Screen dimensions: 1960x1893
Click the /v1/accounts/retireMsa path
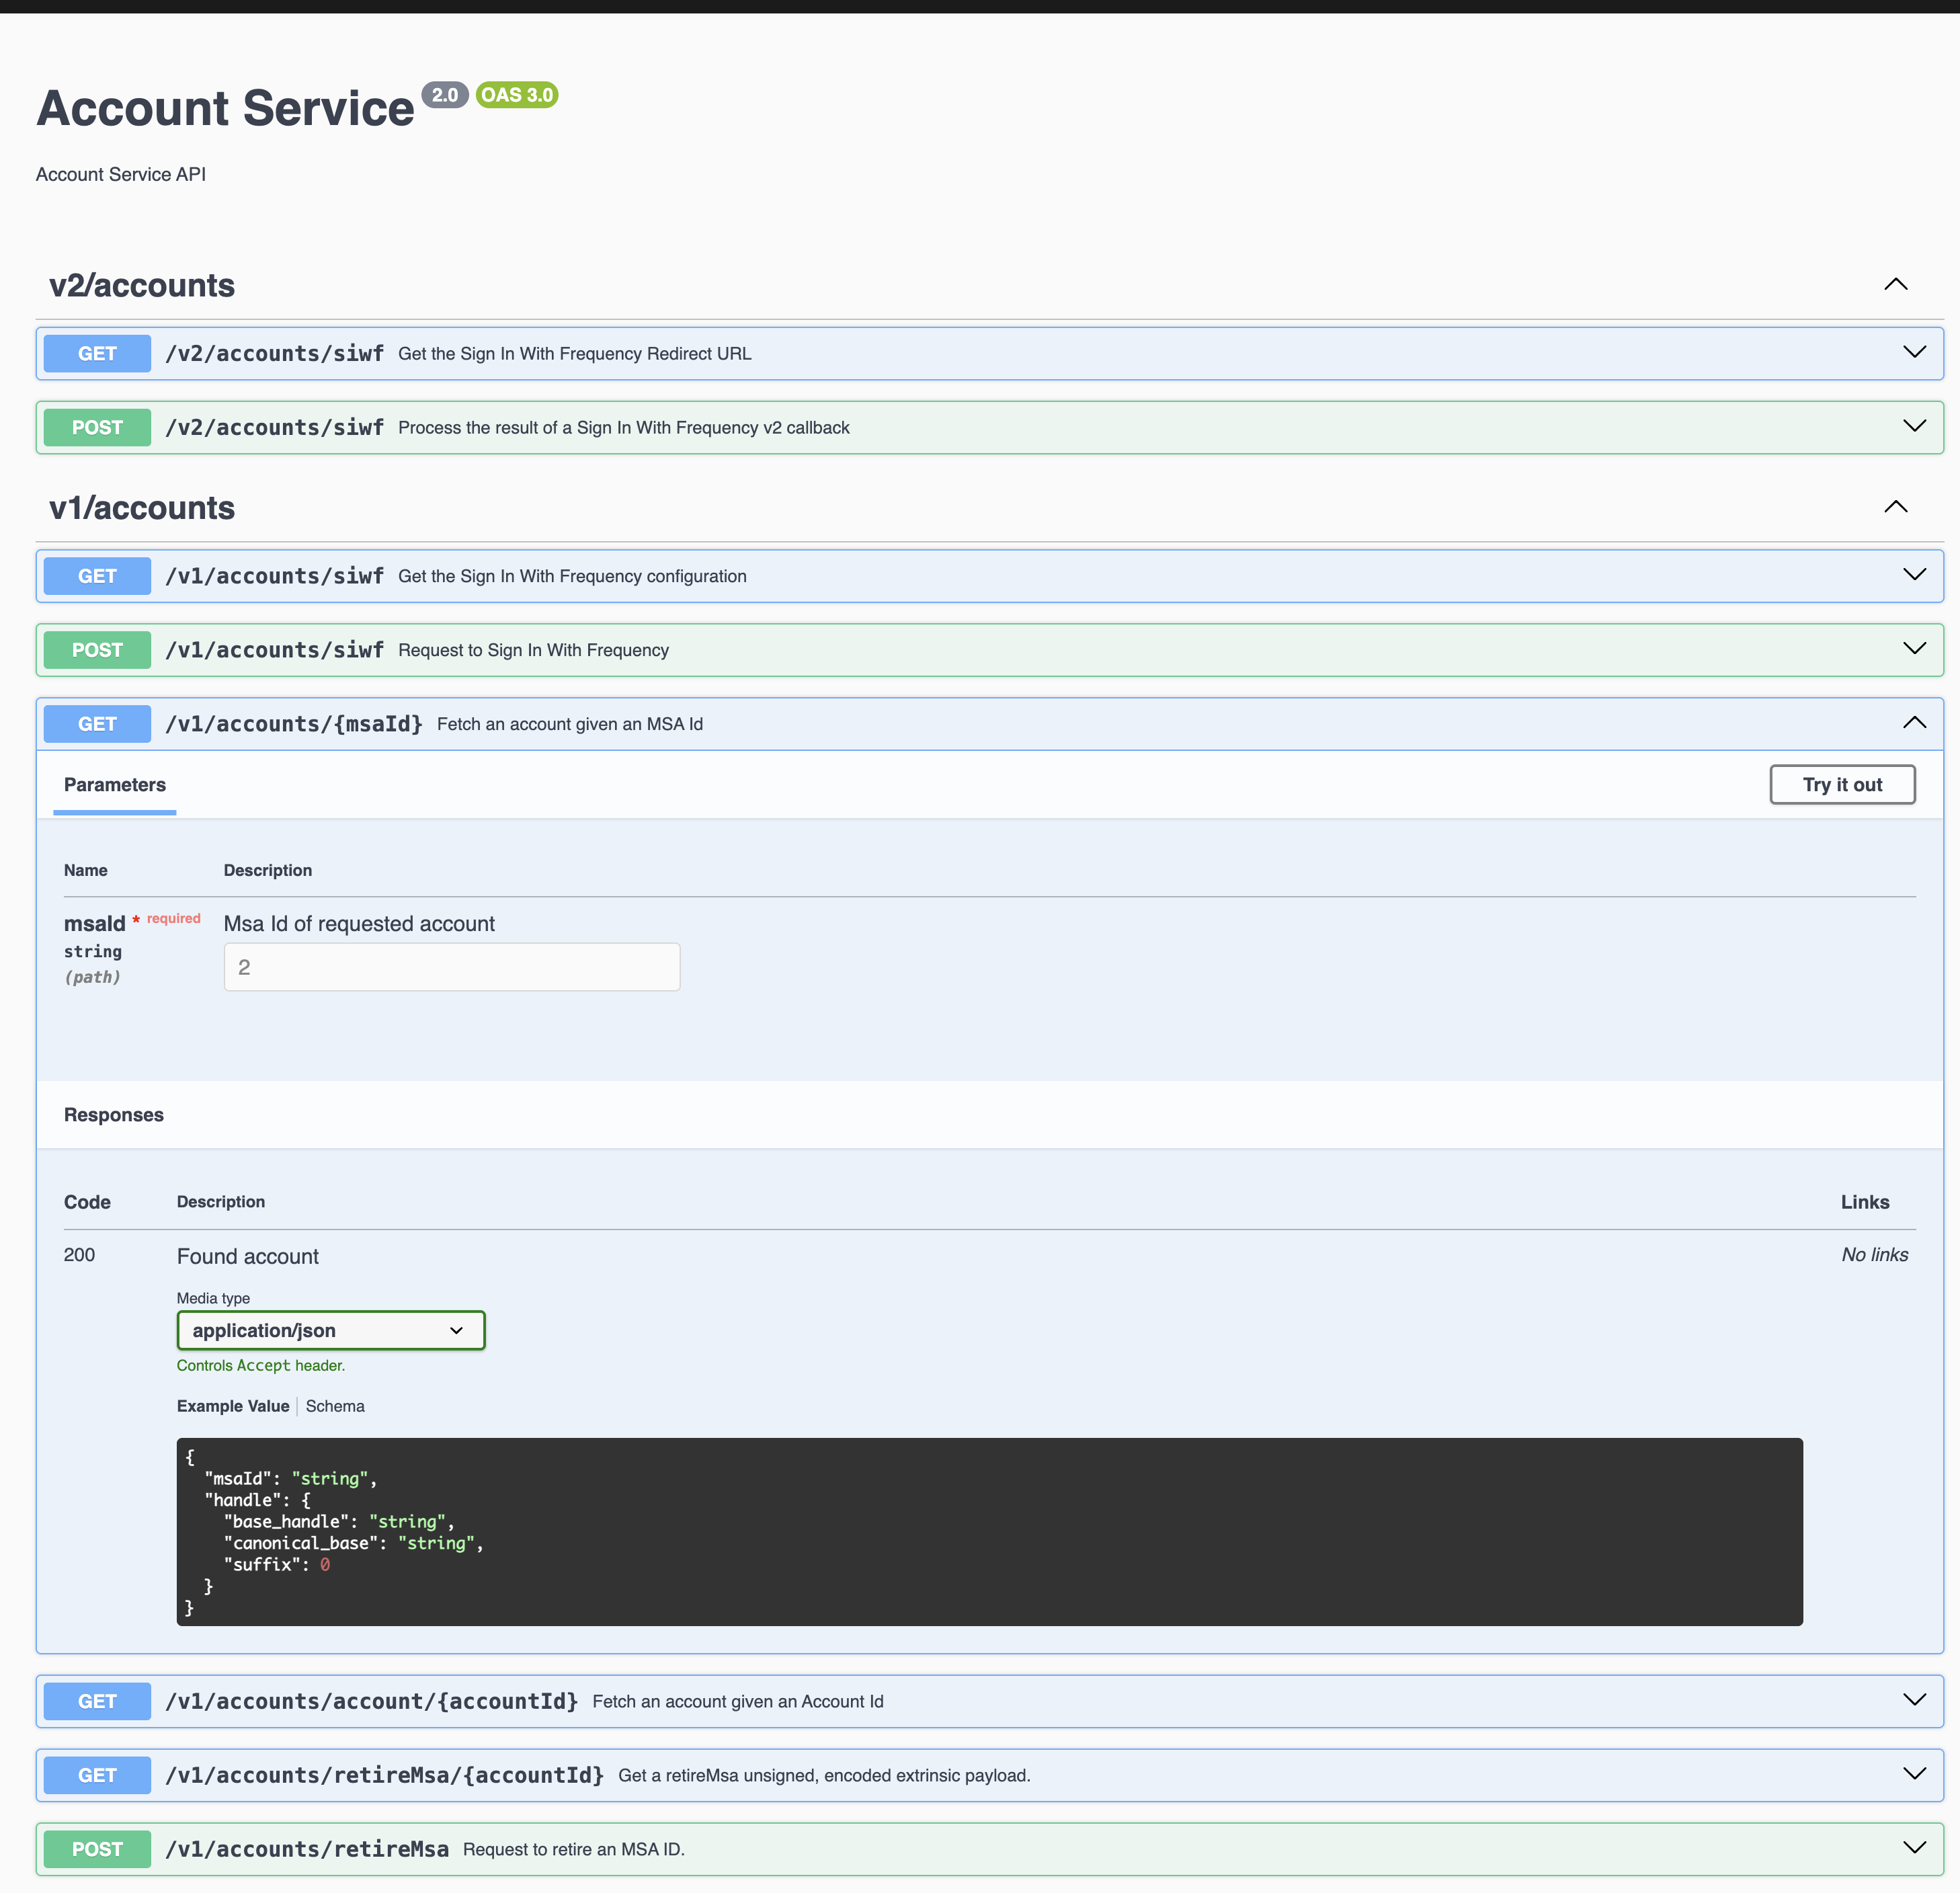[307, 1849]
